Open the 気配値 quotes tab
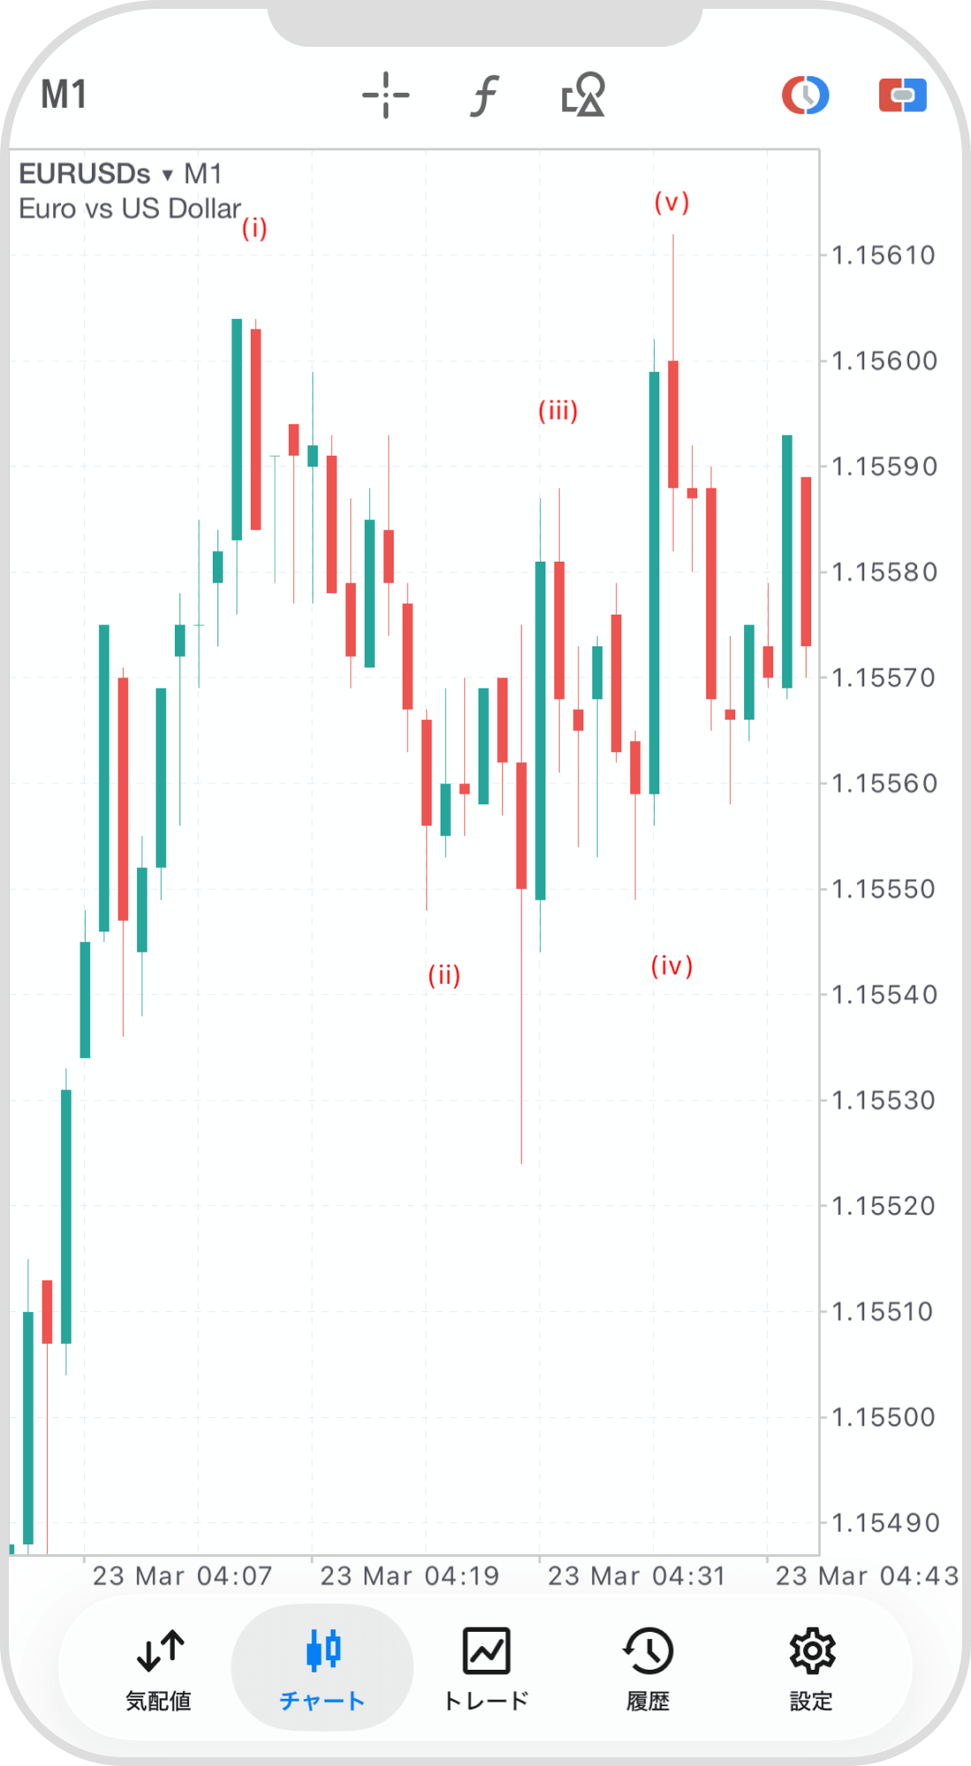This screenshot has width=971, height=1766. 159,1667
